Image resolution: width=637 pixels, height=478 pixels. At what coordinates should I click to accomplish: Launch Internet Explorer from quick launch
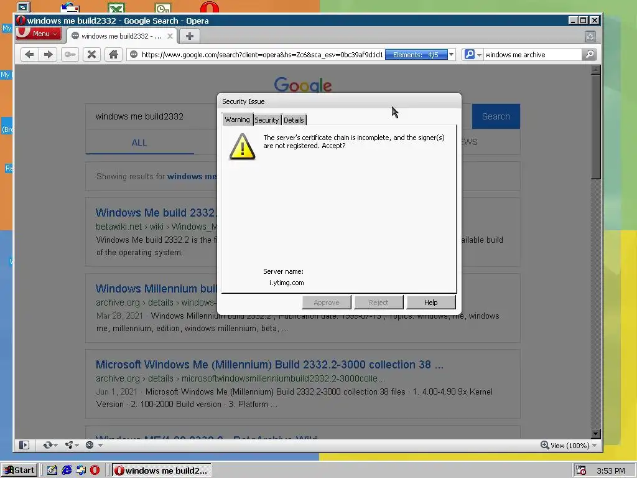coord(67,471)
